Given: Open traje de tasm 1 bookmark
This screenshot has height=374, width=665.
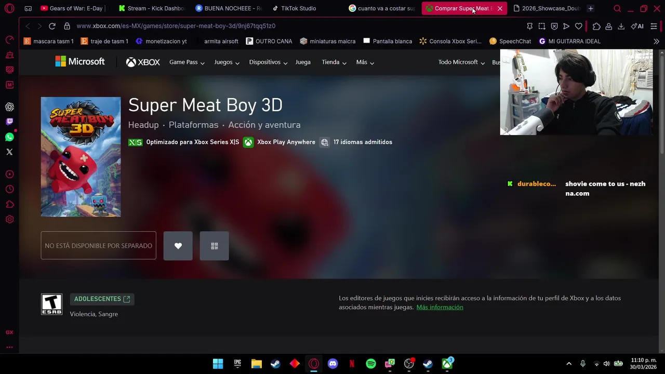Looking at the screenshot, I should tap(104, 41).
